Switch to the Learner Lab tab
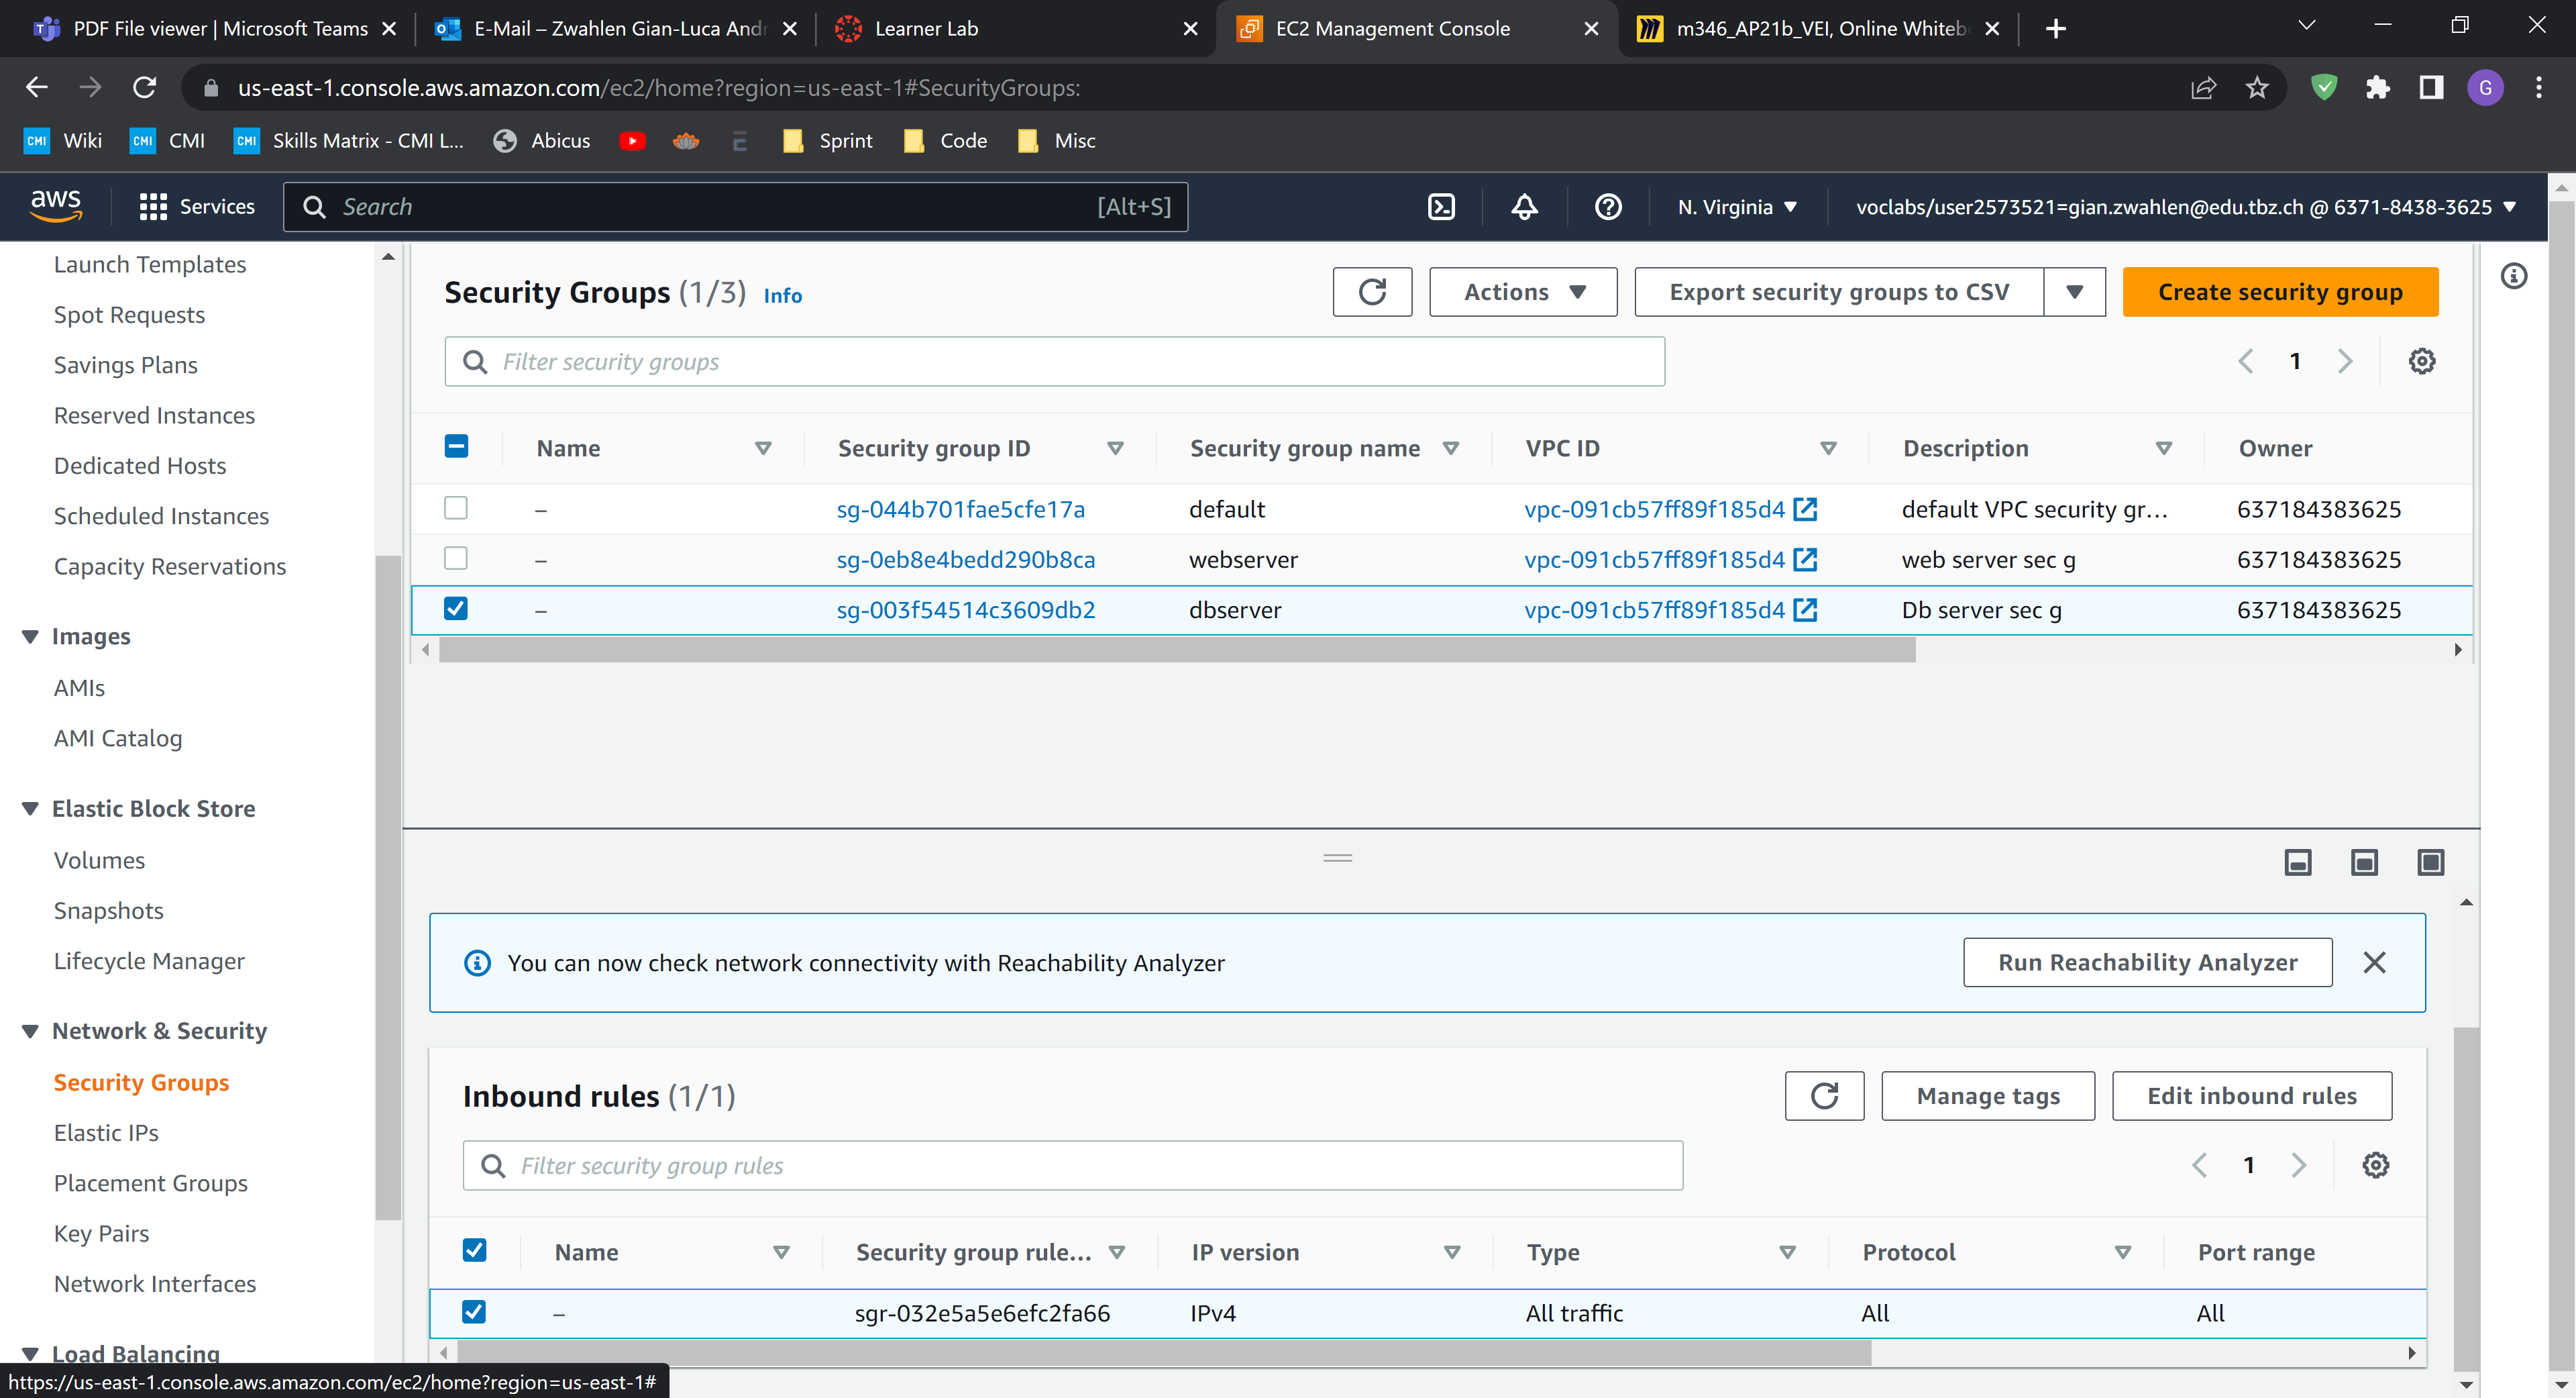The height and width of the screenshot is (1398, 2576). (x=926, y=28)
